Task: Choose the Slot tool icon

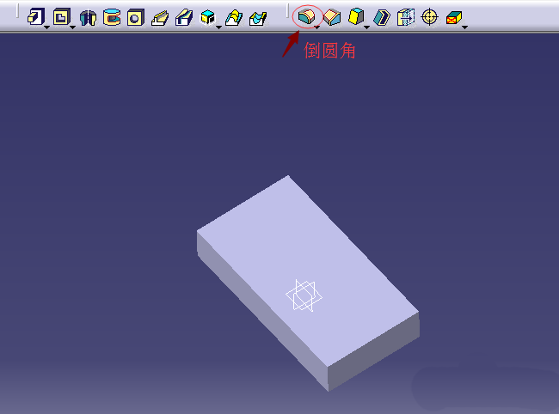Action: 184,18
